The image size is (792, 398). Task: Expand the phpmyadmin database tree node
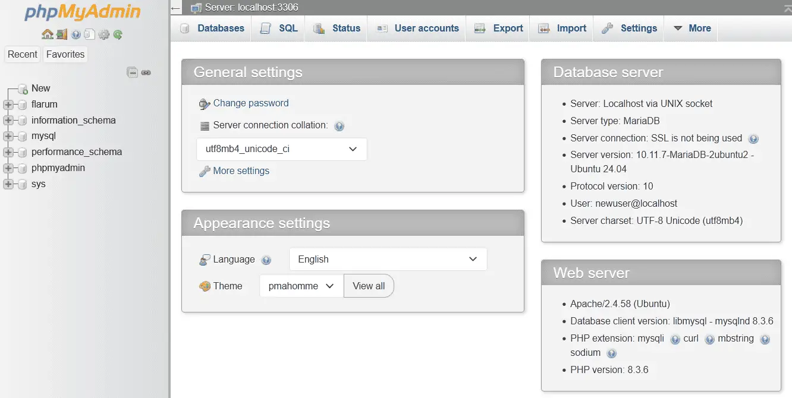tap(8, 168)
